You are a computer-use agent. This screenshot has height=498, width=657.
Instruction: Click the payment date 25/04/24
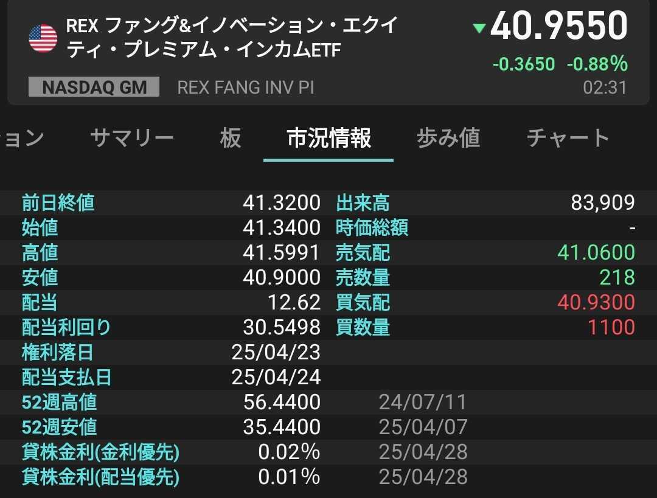coord(276,377)
